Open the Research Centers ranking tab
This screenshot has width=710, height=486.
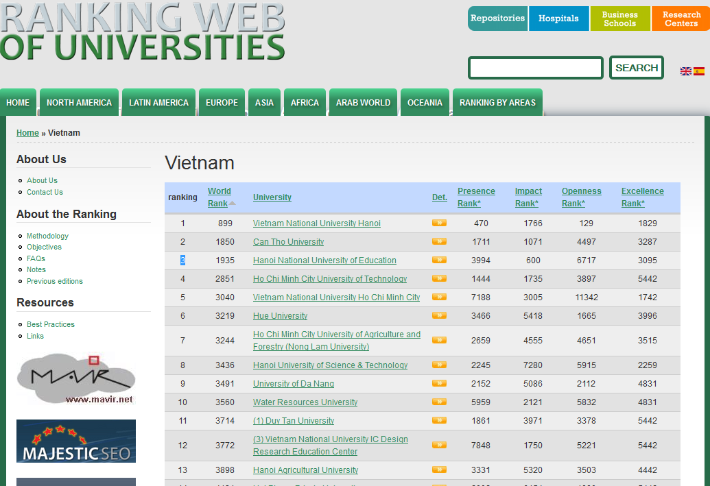[x=681, y=19]
